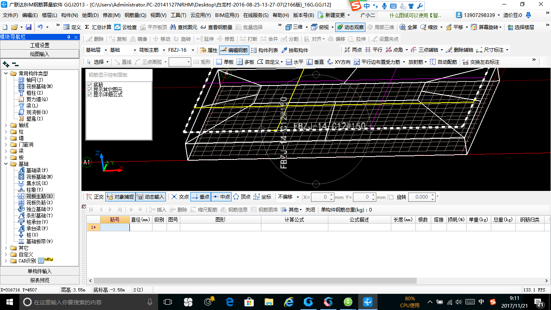Activate 动态观察 orbit view tool
551x310 pixels.
click(x=350, y=27)
